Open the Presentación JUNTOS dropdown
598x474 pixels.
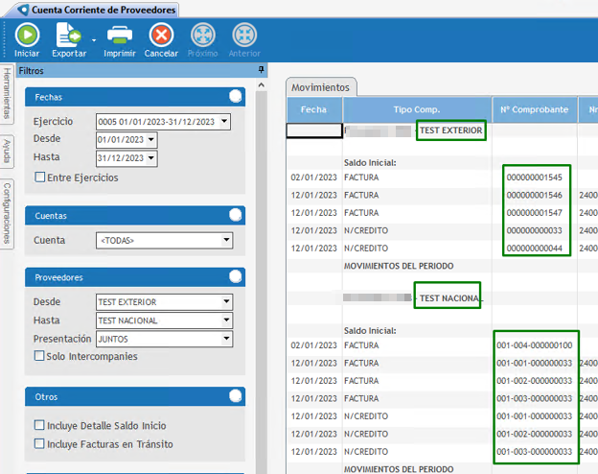click(226, 339)
